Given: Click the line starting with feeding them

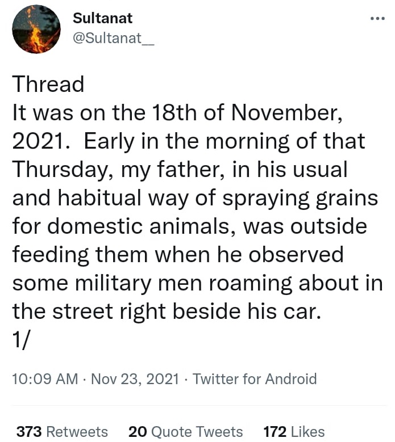Looking at the screenshot, I should 178,255.
